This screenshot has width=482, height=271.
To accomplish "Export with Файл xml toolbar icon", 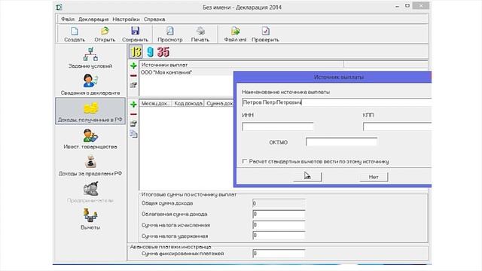I will (235, 35).
